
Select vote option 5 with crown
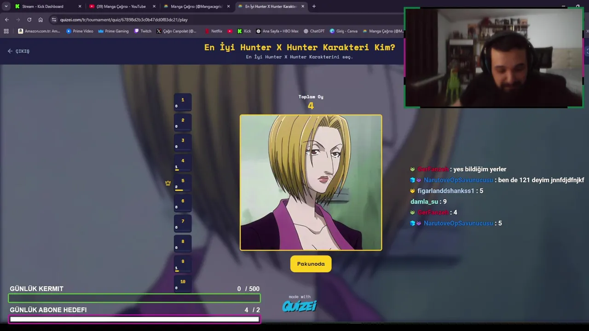[x=183, y=183]
